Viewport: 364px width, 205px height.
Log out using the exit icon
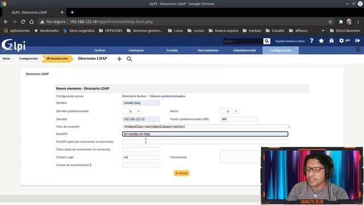click(x=358, y=40)
